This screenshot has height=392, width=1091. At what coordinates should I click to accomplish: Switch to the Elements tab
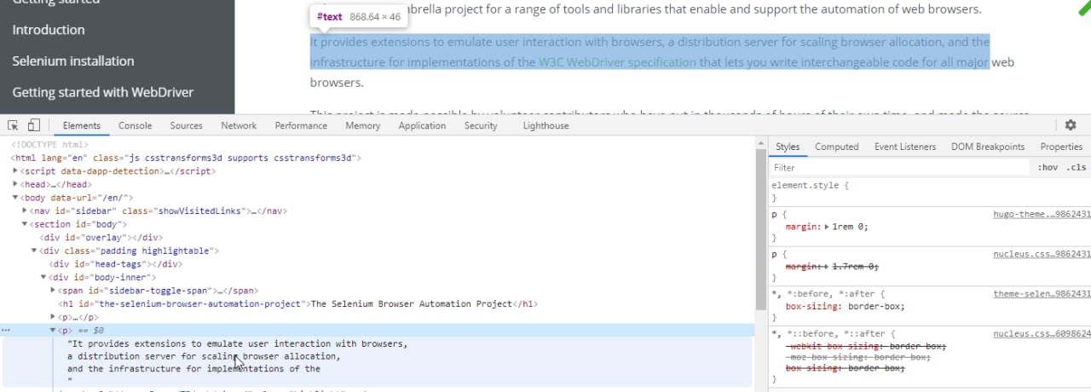click(82, 125)
